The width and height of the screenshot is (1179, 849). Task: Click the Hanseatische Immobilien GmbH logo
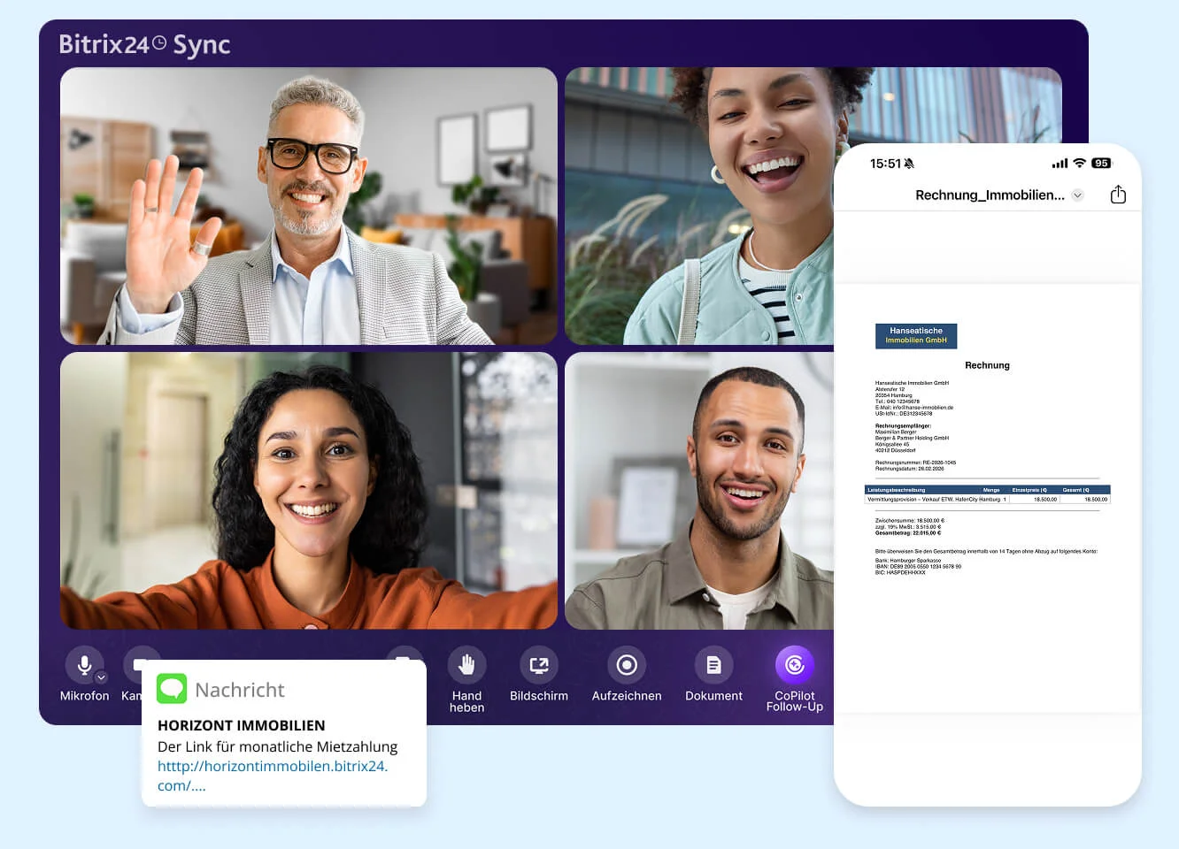[x=915, y=336]
